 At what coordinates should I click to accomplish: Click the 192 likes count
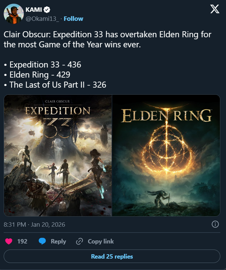[22, 241]
